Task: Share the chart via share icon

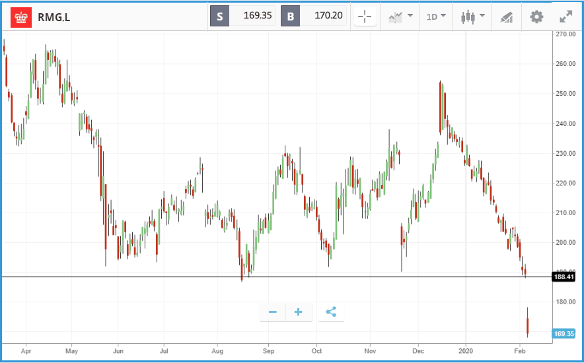Action: [331, 312]
